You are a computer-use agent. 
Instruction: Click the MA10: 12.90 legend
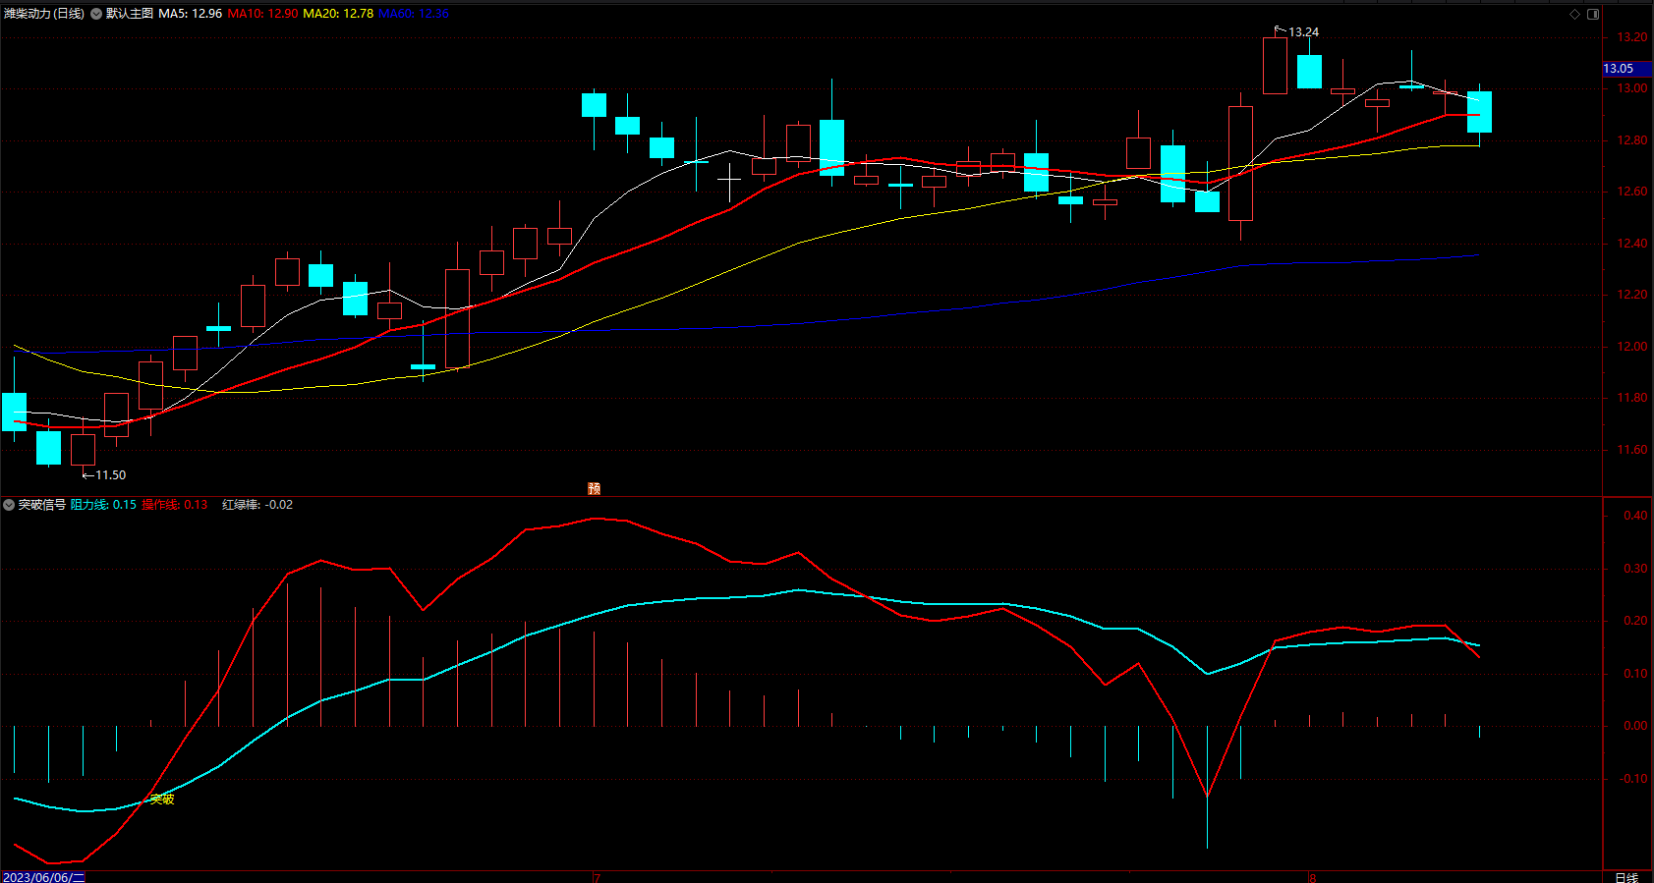tap(263, 14)
